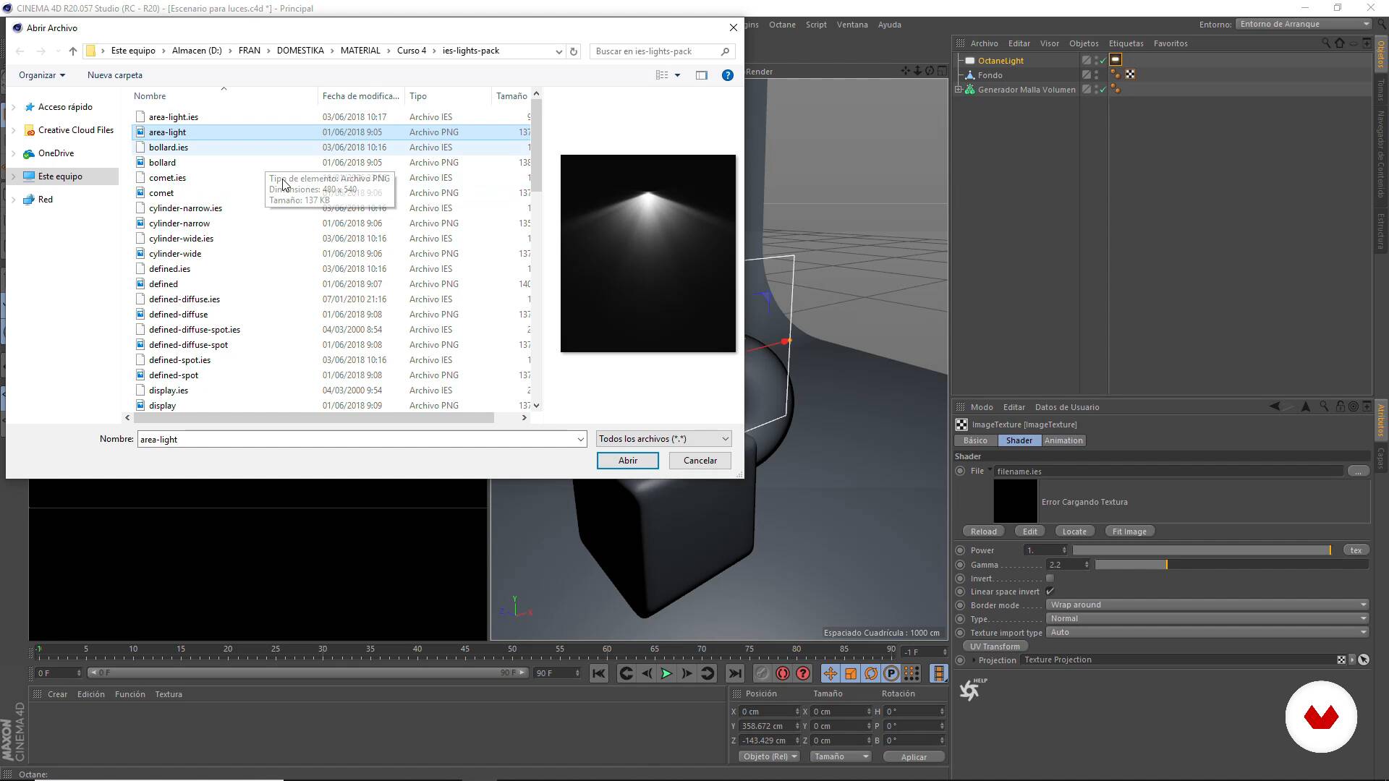This screenshot has width=1389, height=781.
Task: Step back one frame
Action: [x=647, y=674]
